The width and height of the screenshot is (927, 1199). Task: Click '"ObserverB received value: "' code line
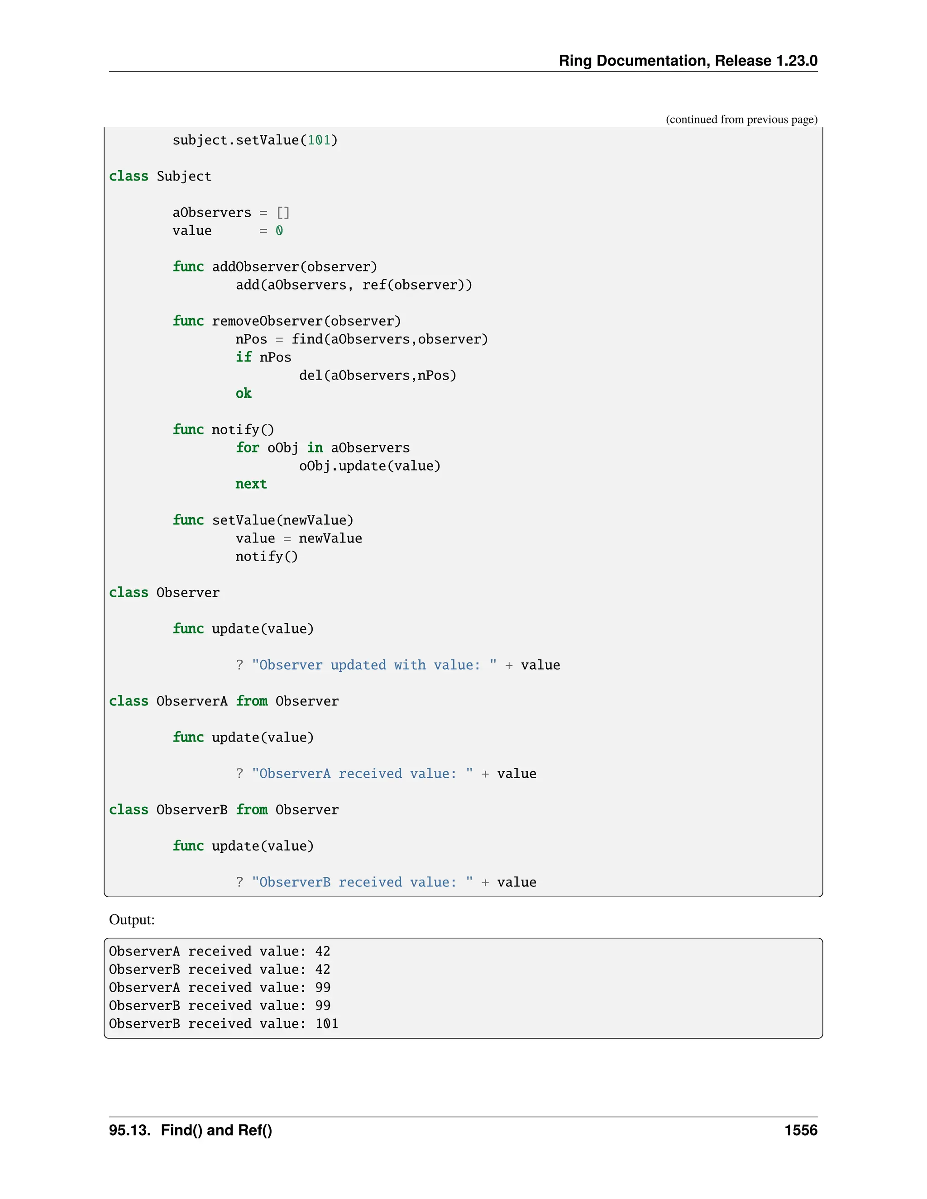pos(386,882)
